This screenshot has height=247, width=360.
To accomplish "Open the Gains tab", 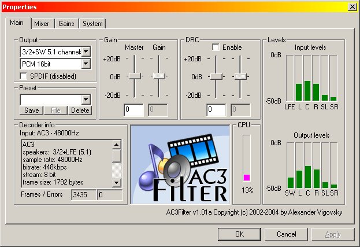I will pyautogui.click(x=66, y=24).
